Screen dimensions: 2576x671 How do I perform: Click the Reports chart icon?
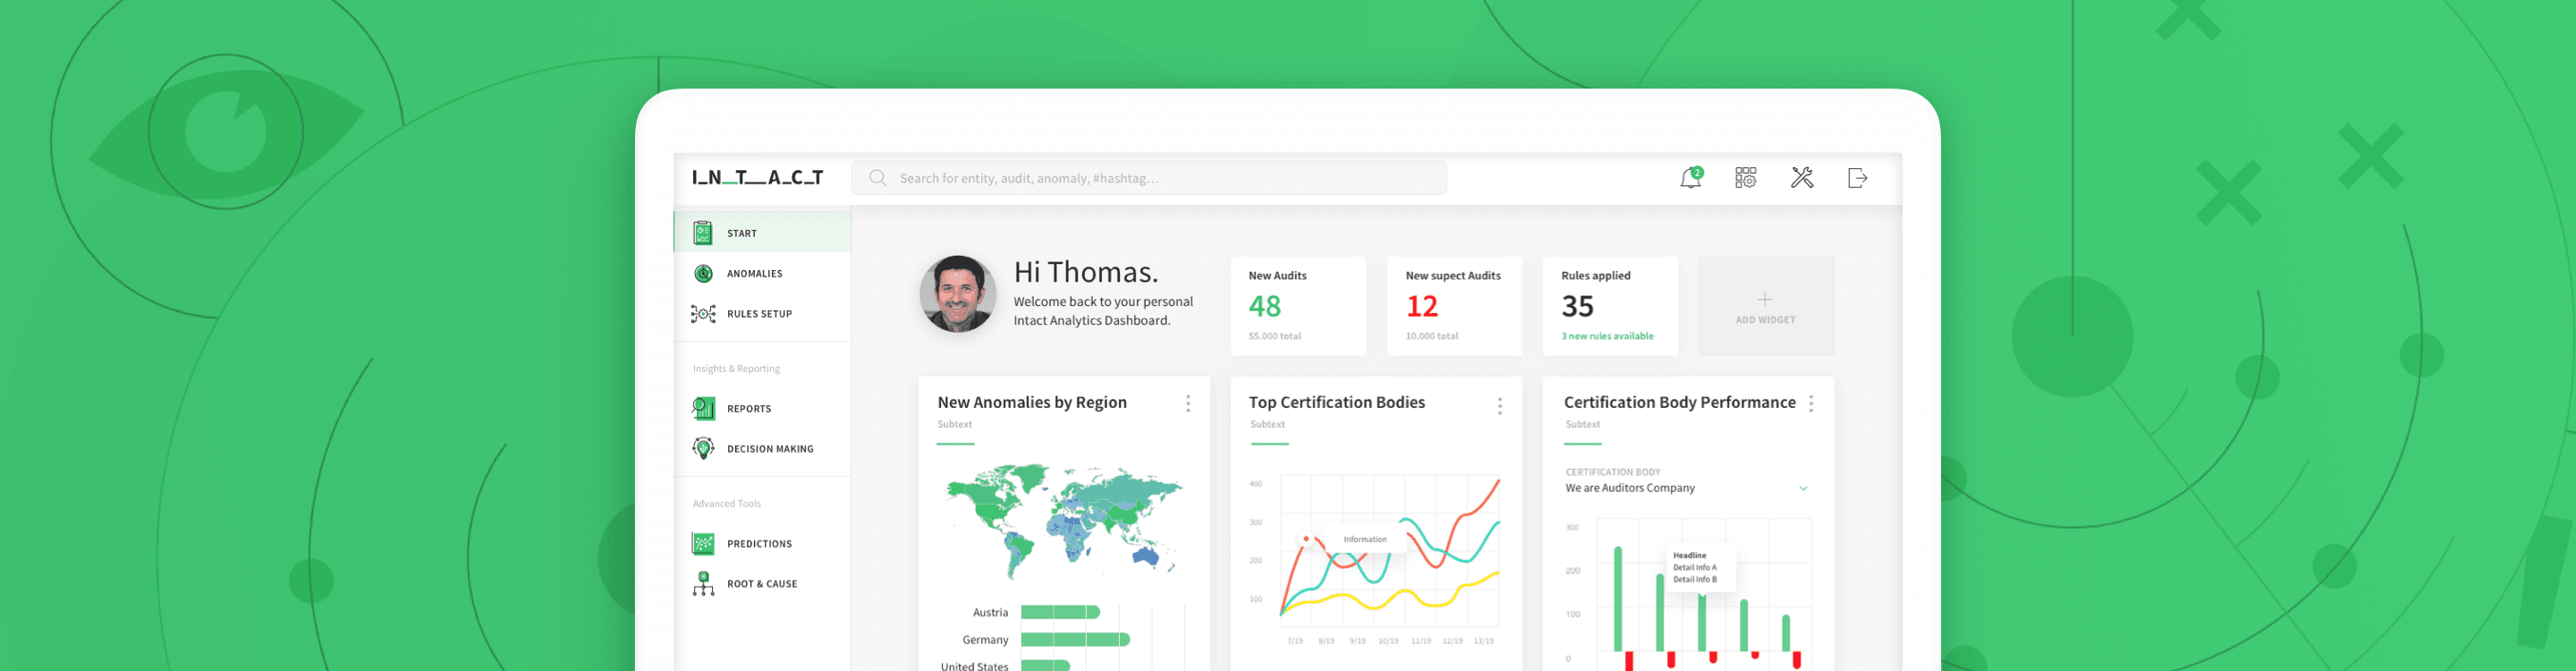pyautogui.click(x=703, y=409)
